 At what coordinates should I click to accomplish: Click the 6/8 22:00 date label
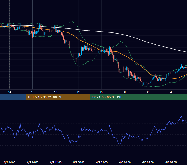click(102, 162)
